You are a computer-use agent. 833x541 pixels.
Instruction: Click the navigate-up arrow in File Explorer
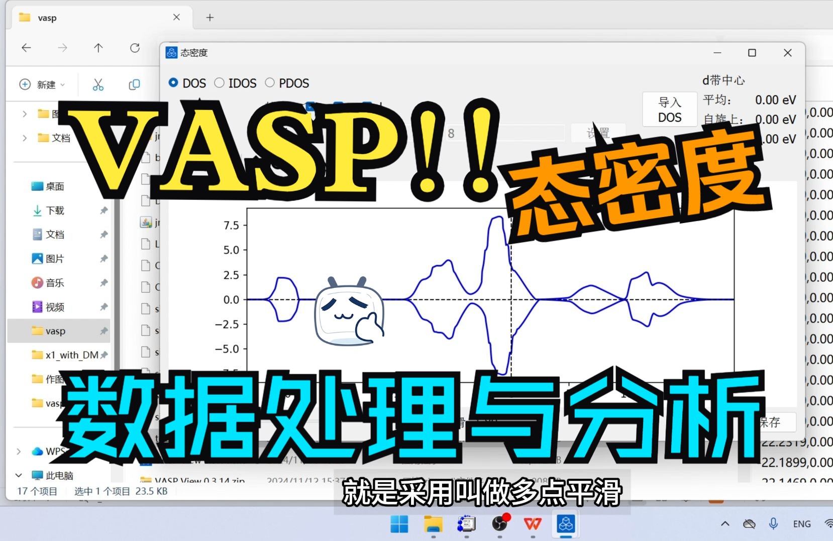tap(98, 48)
